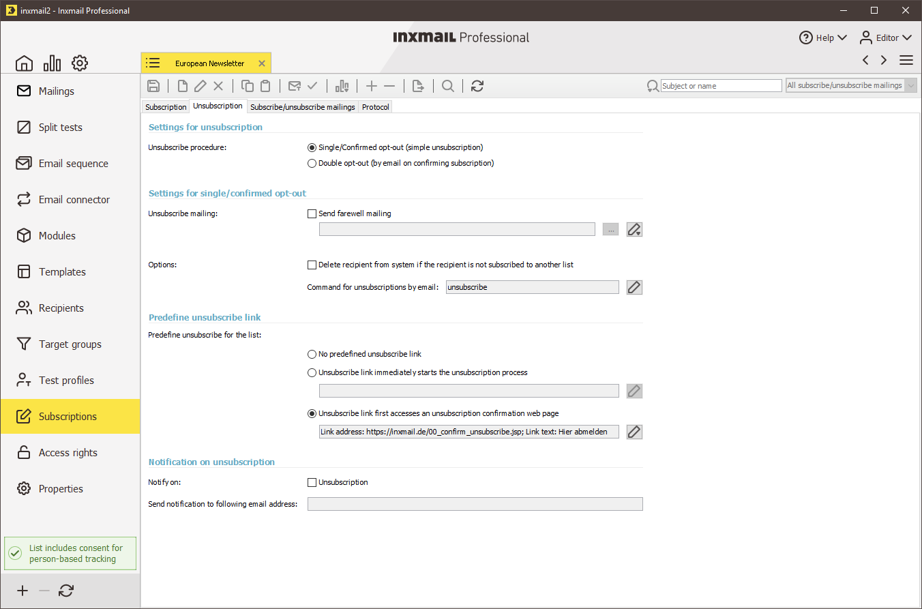This screenshot has height=609, width=922.
Task: Click the Delete X icon in toolbar
Action: pyautogui.click(x=218, y=86)
